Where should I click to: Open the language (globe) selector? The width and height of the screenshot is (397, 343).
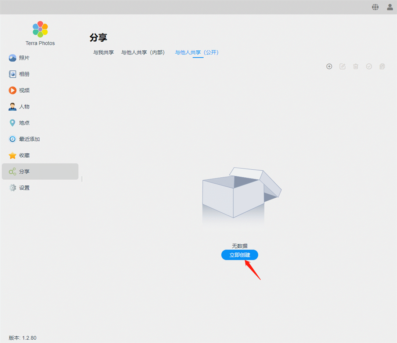click(x=375, y=7)
